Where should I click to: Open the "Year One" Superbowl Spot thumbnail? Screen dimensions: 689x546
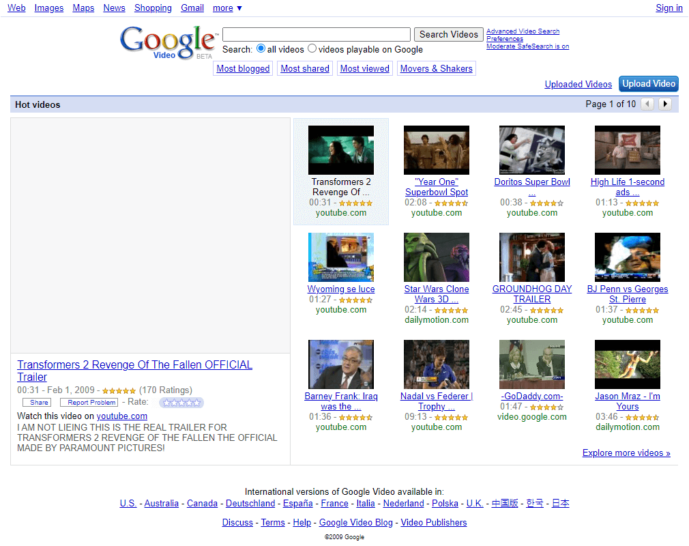[437, 150]
